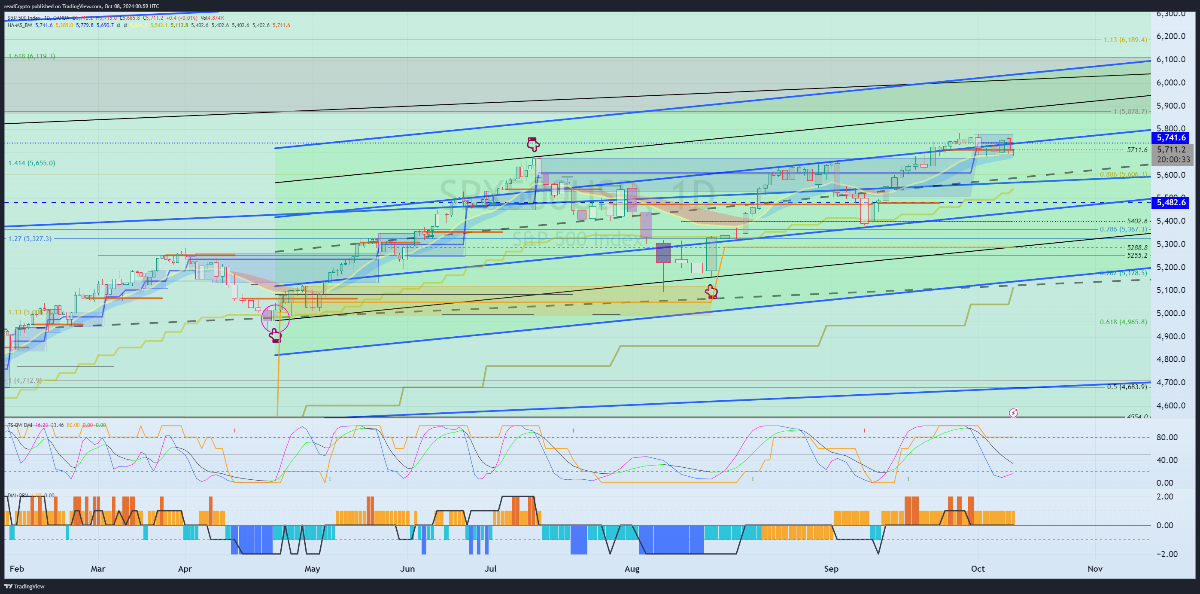Open the S&P 500 Index, 1D, OANDA legend
The height and width of the screenshot is (594, 1200).
point(38,18)
